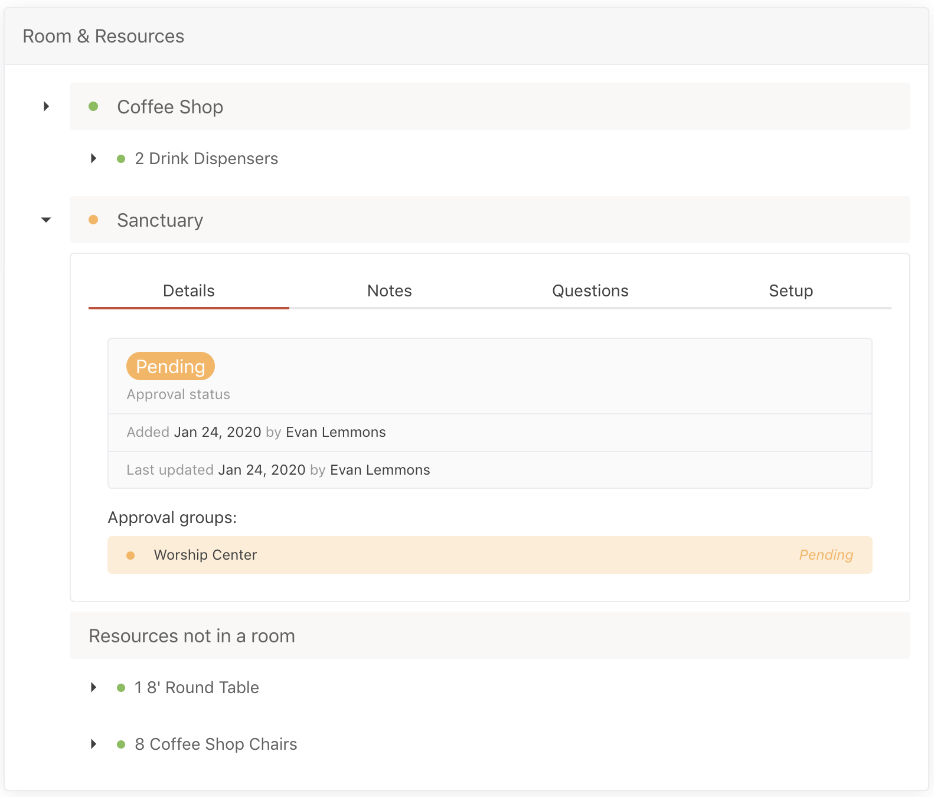
Task: Click Pending status text in Worship Center row
Action: [x=826, y=555]
